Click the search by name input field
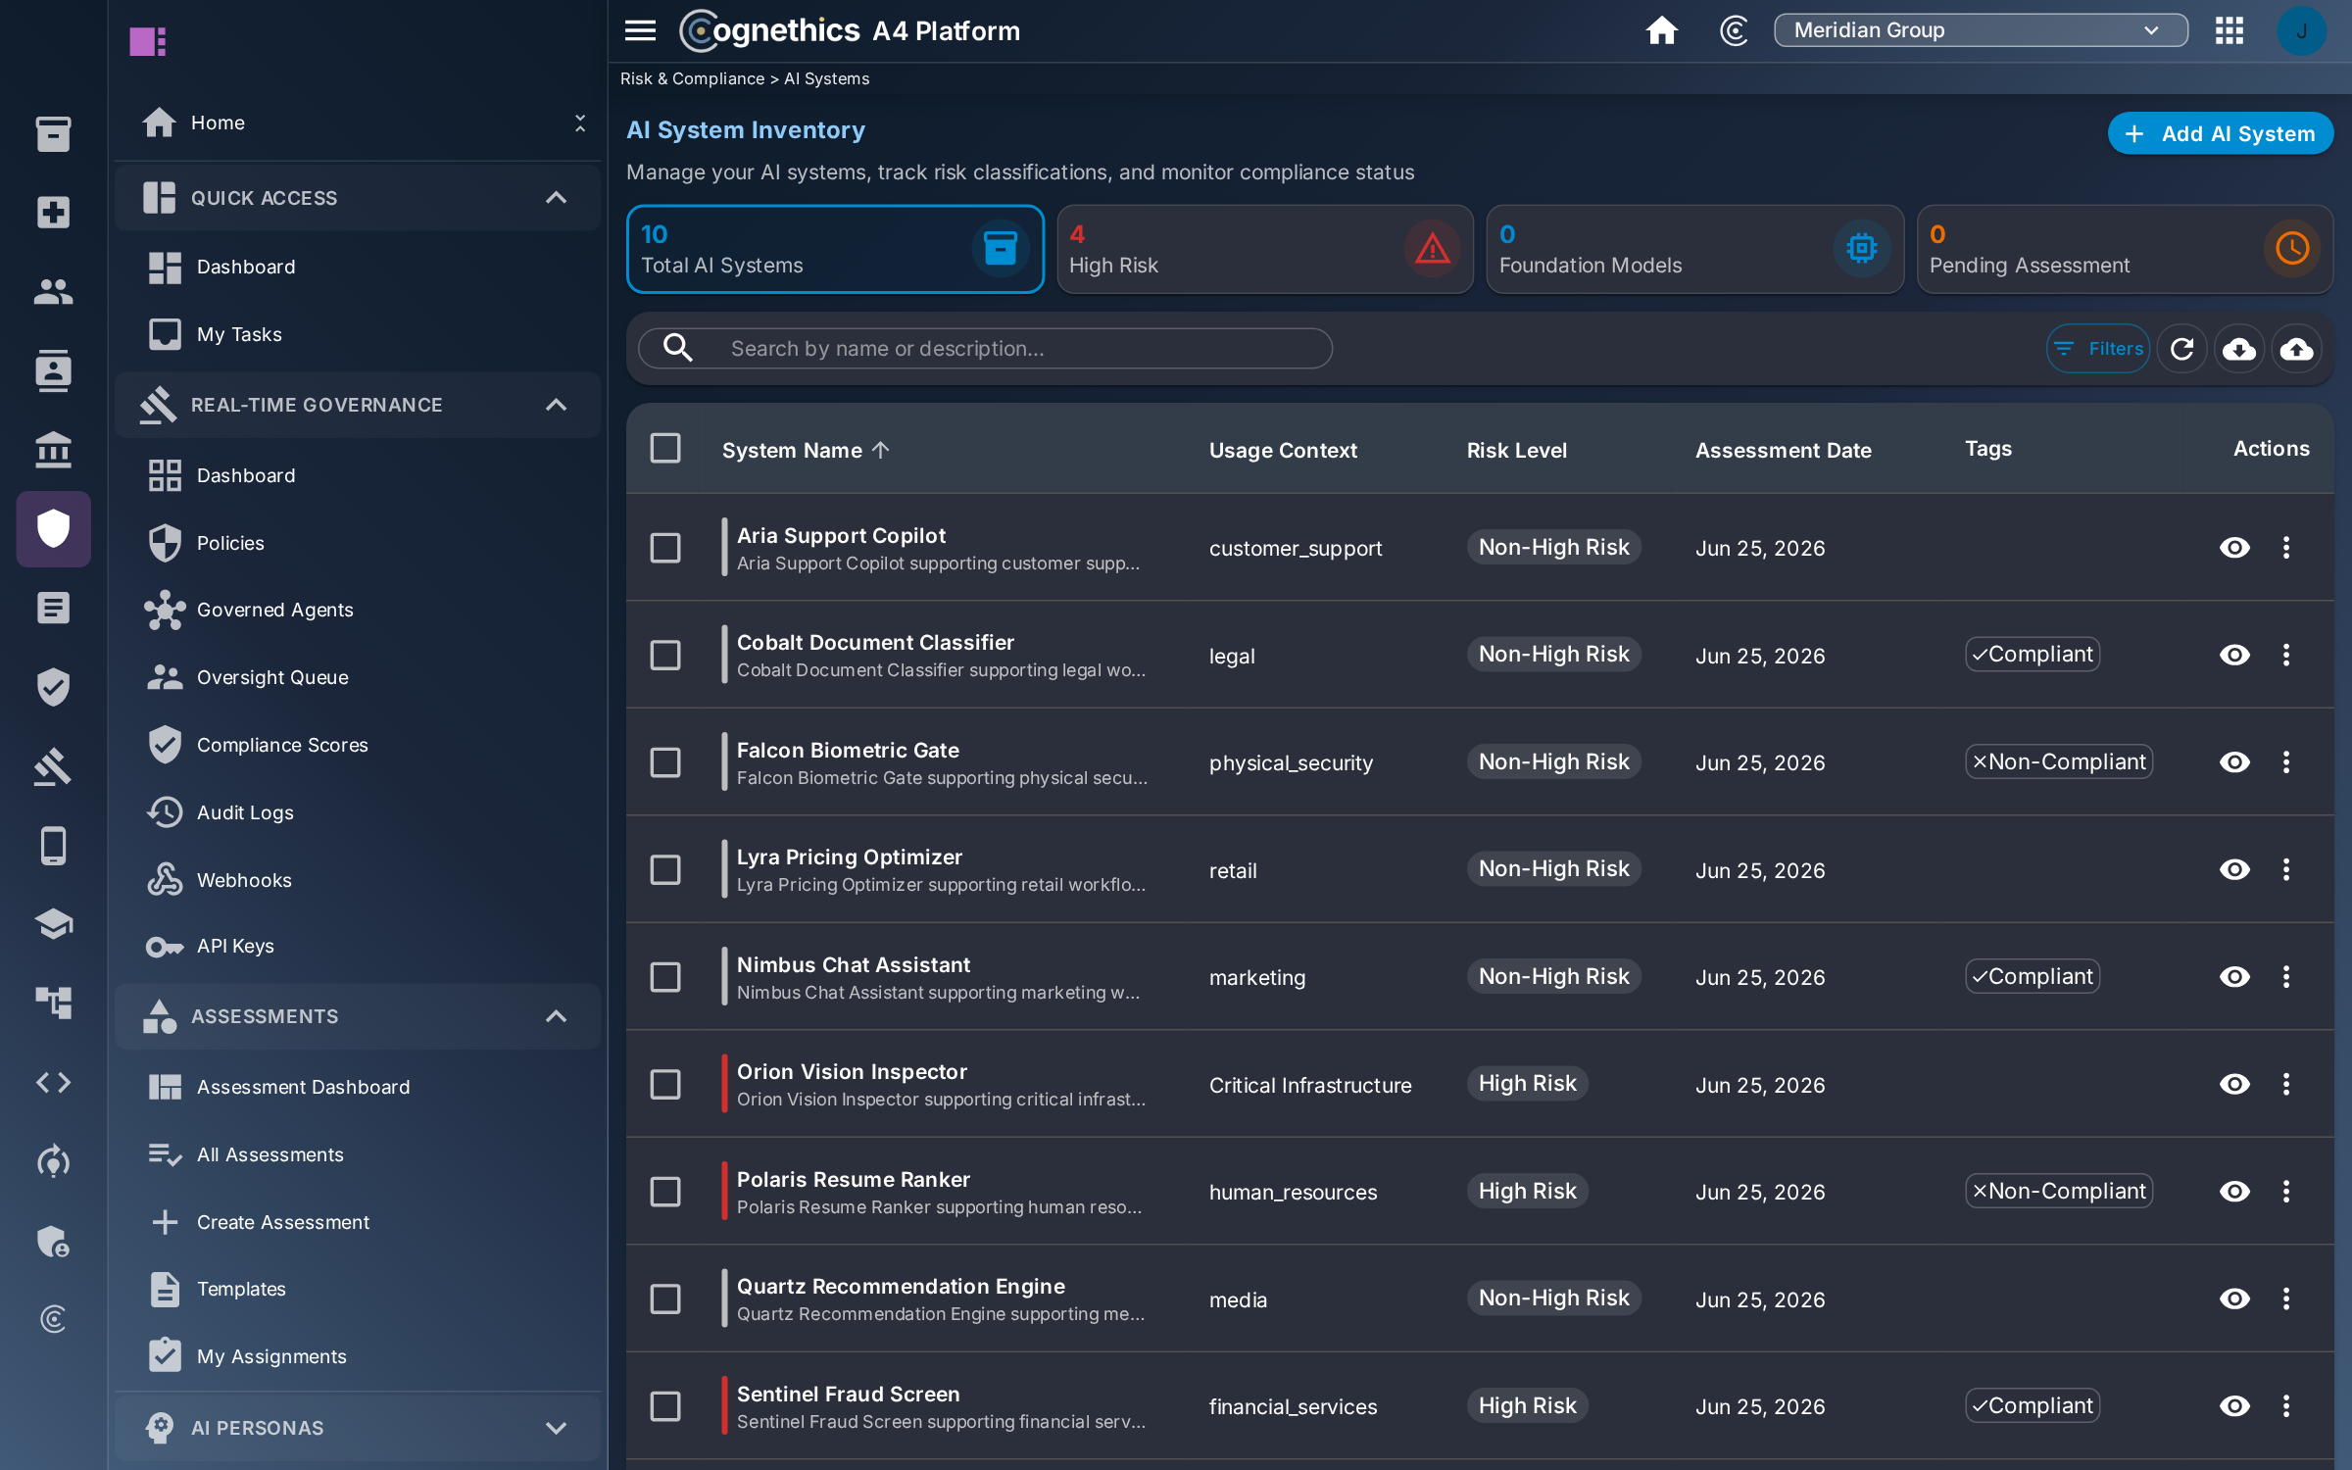The width and height of the screenshot is (2352, 1470). pos(985,349)
